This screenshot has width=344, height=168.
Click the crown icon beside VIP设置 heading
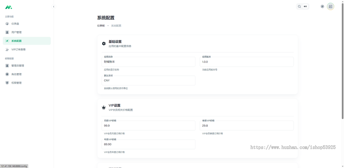[103, 107]
